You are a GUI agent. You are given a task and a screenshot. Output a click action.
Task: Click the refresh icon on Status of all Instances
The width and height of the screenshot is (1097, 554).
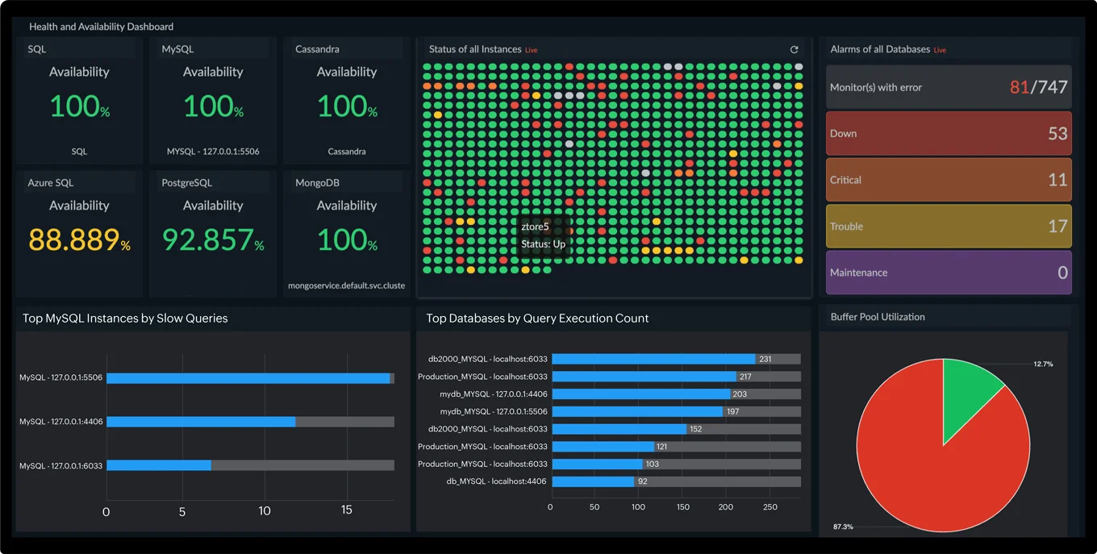794,49
